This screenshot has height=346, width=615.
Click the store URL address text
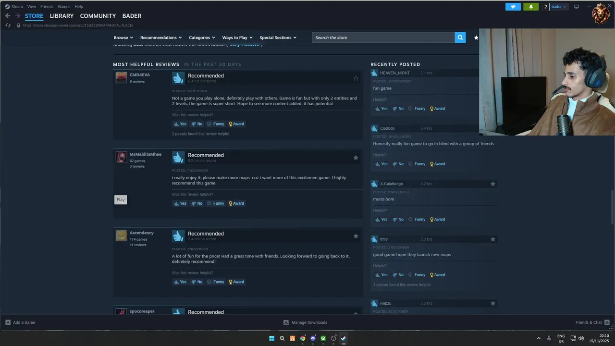pos(78,25)
